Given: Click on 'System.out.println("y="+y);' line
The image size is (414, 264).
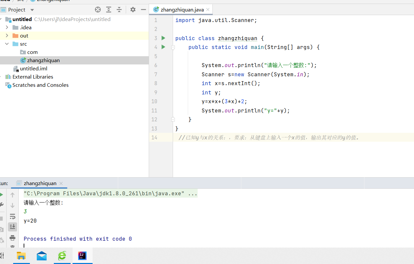Looking at the screenshot, I should point(246,110).
